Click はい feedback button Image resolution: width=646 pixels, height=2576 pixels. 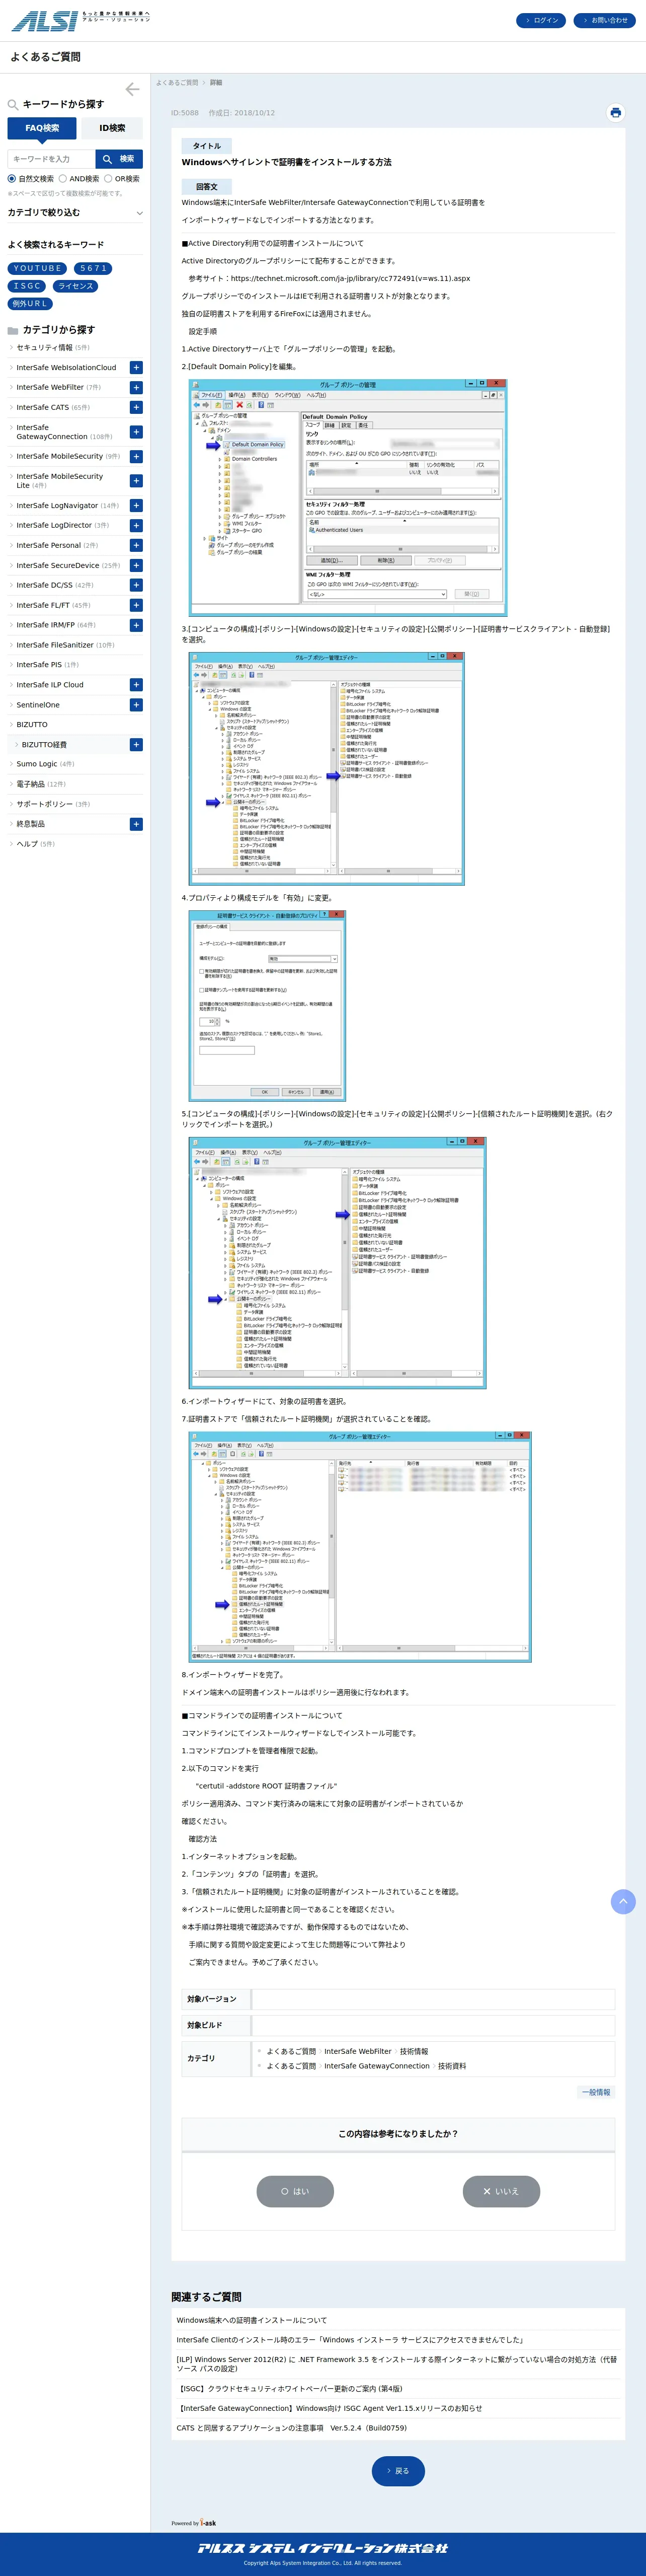pyautogui.click(x=294, y=2191)
